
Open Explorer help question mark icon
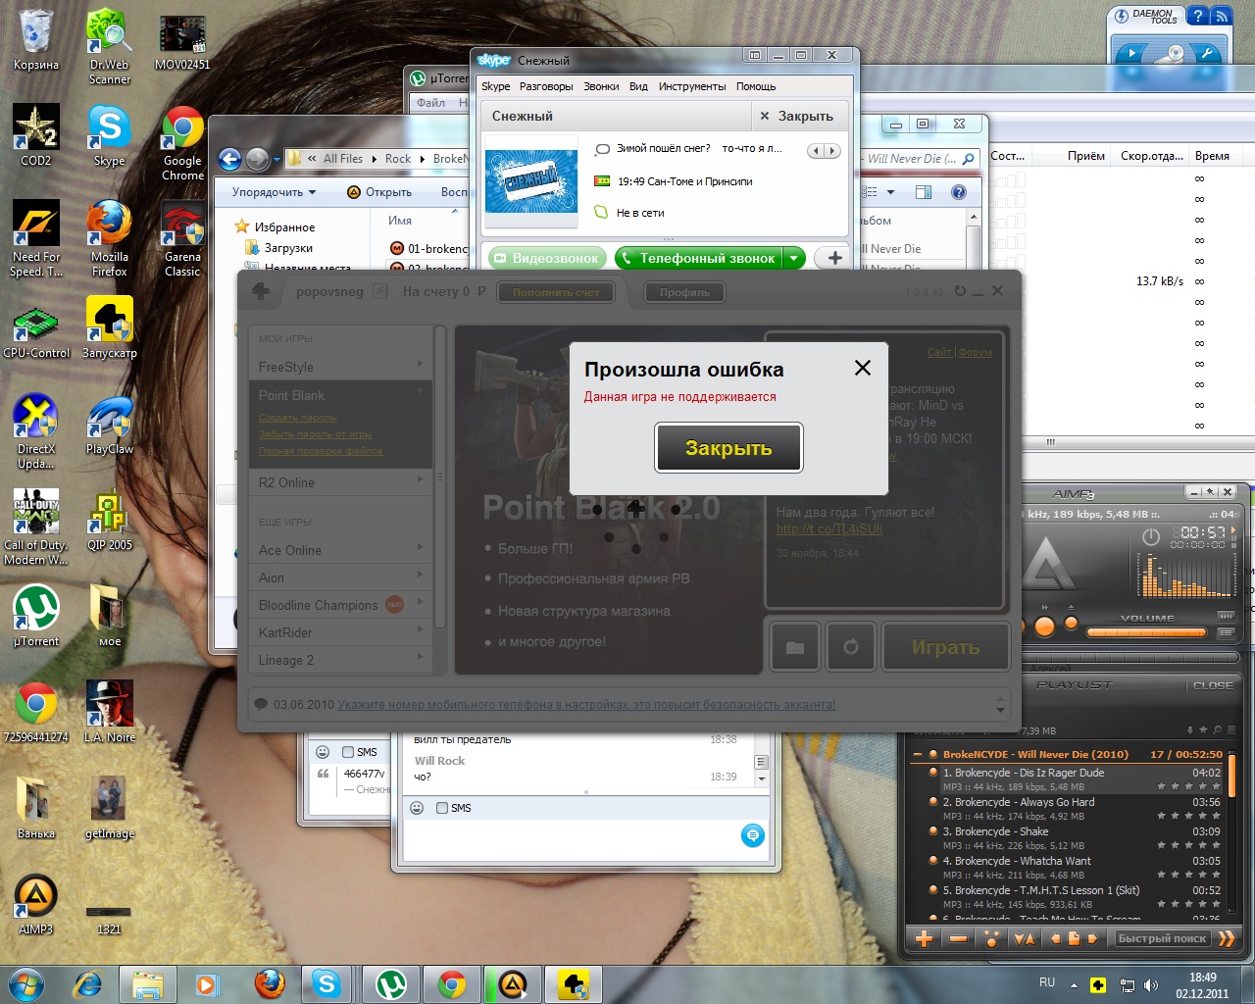(958, 192)
